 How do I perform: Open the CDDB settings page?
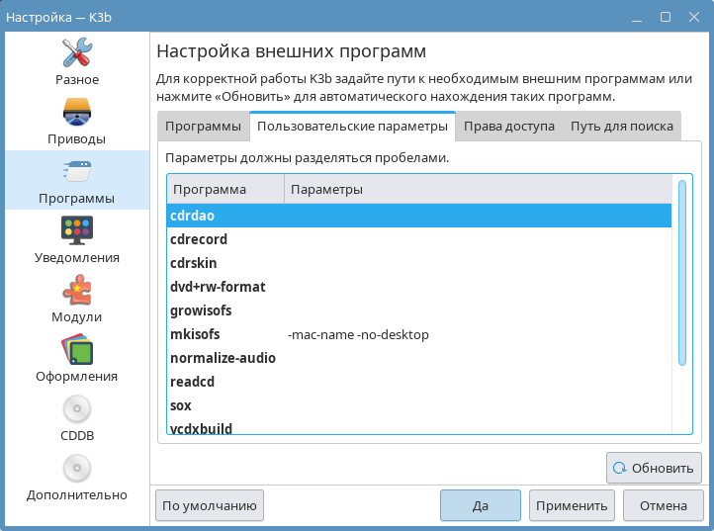tap(76, 417)
